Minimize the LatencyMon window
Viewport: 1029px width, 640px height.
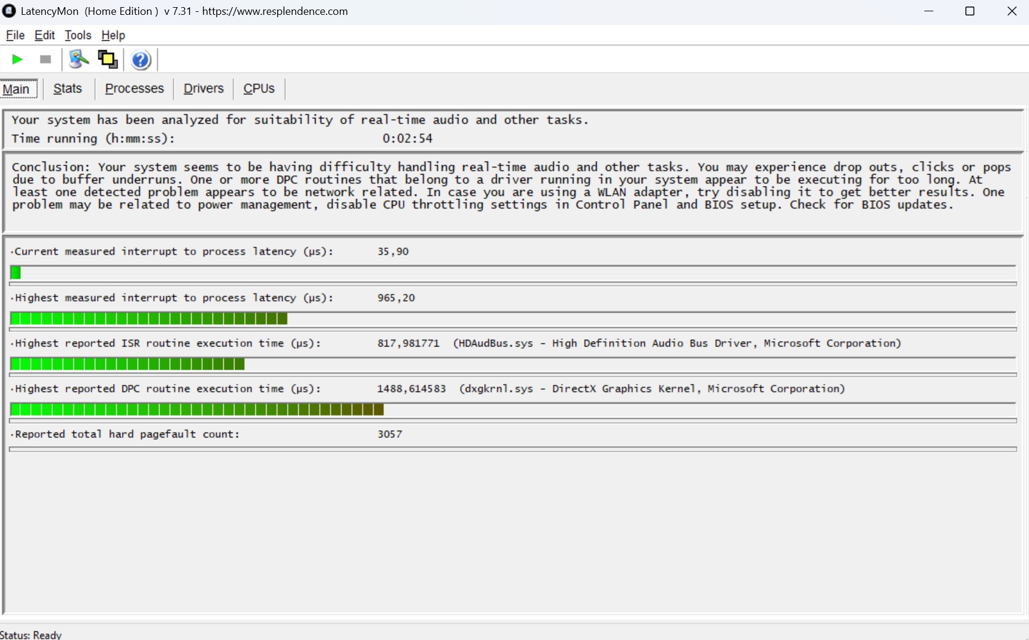click(x=928, y=11)
